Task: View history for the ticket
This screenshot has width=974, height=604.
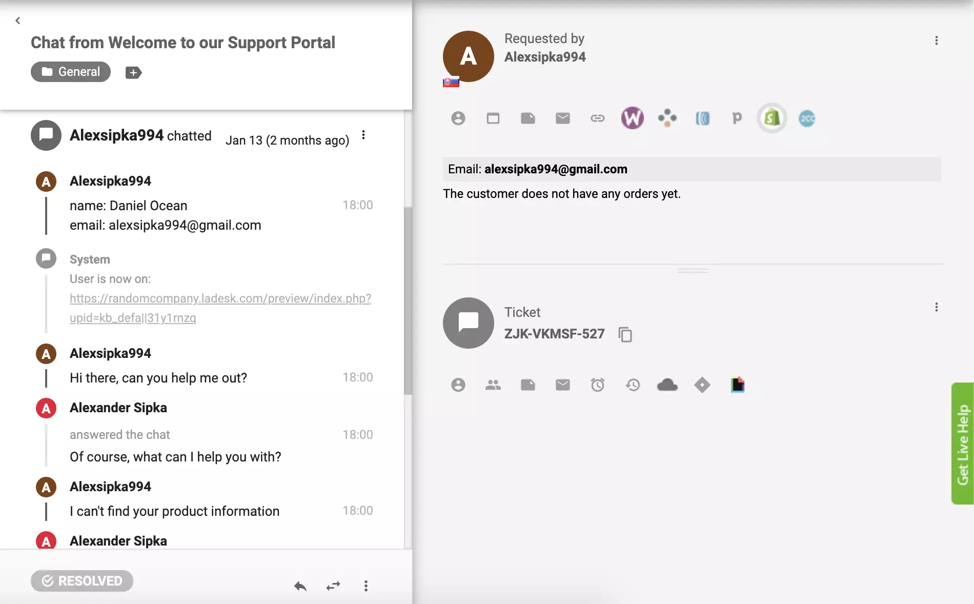Action: pyautogui.click(x=632, y=385)
